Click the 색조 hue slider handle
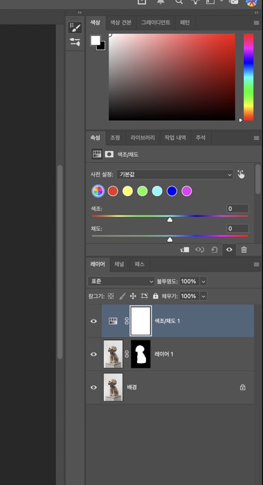The image size is (263, 485). pos(170,220)
